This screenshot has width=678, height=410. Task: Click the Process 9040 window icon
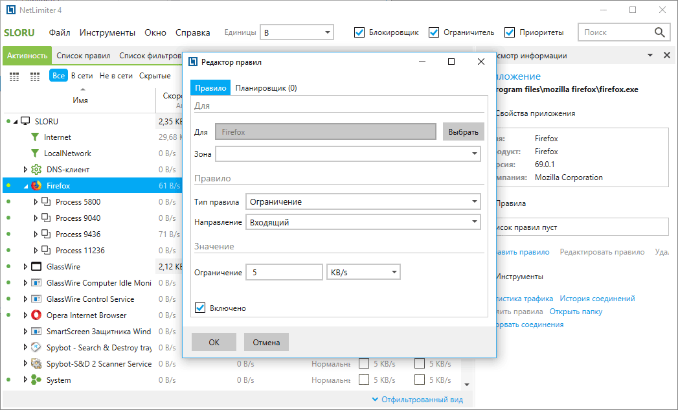click(x=46, y=218)
